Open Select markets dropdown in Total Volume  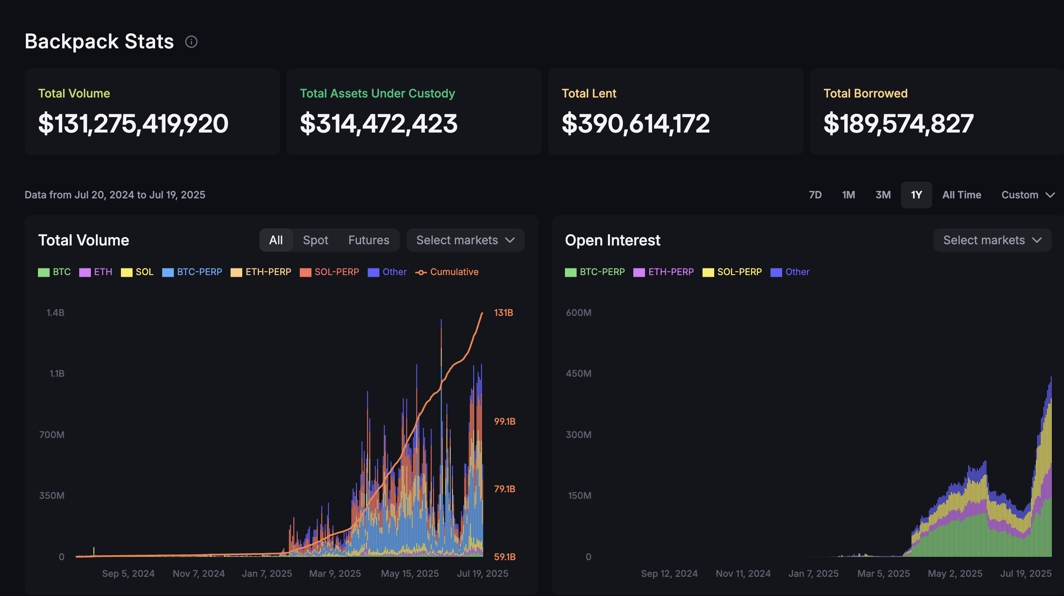tap(465, 240)
